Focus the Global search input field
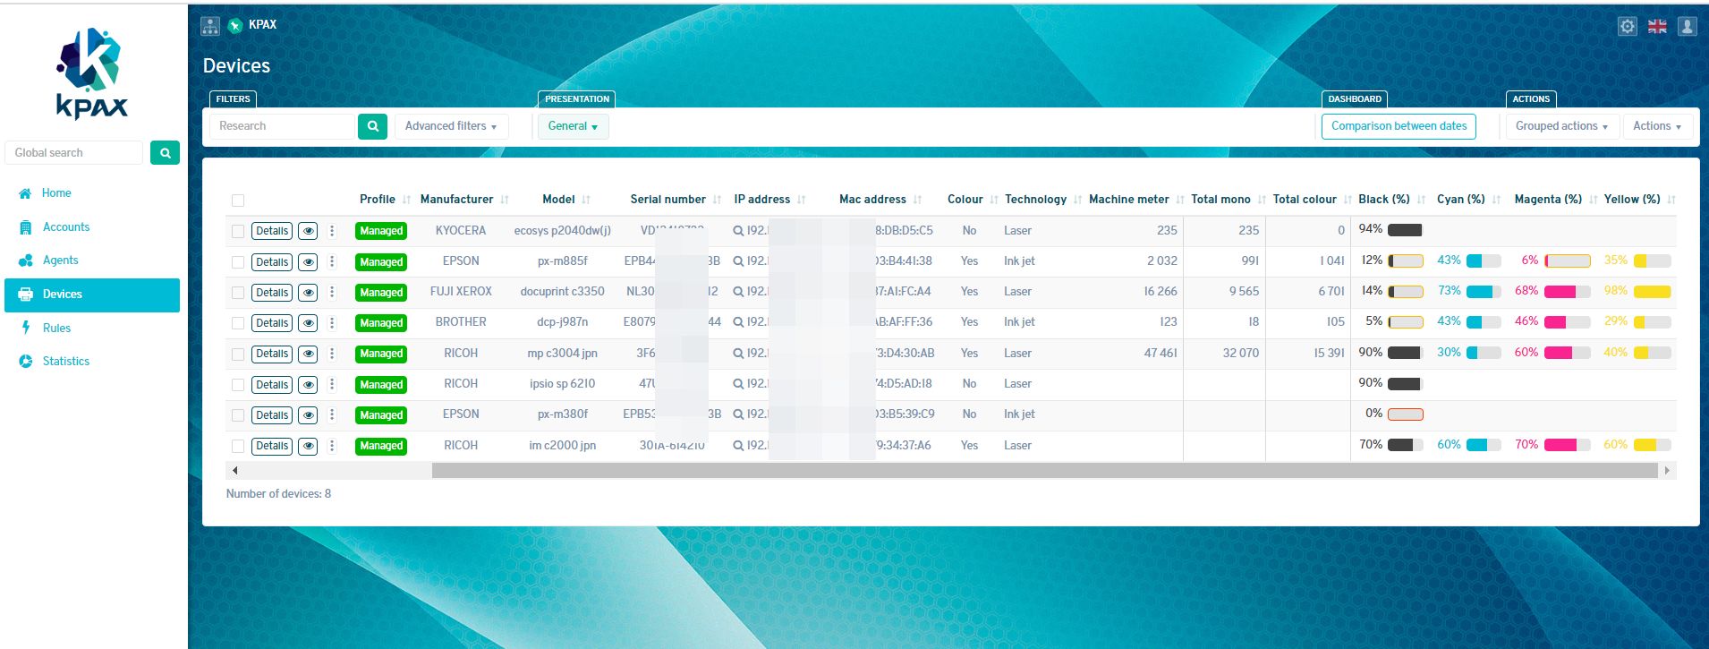The height and width of the screenshot is (649, 1709). 74,153
